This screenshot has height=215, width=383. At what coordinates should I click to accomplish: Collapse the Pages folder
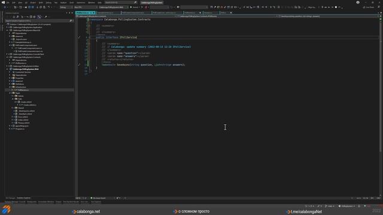coord(10,93)
